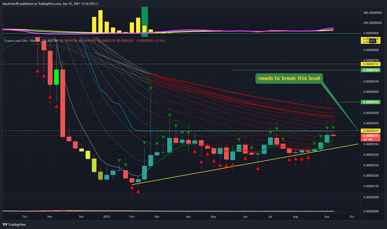Click the yellow 0.00000415 price label
The width and height of the screenshot is (387, 229).
[x=371, y=131]
